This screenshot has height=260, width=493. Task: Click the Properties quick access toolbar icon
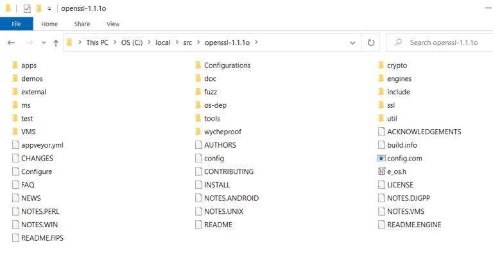pos(27,8)
